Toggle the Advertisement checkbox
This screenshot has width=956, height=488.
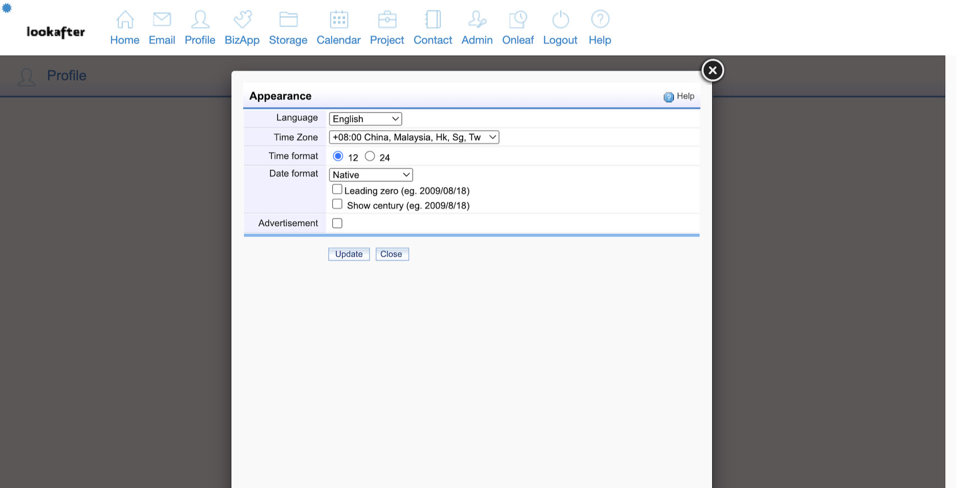click(337, 223)
